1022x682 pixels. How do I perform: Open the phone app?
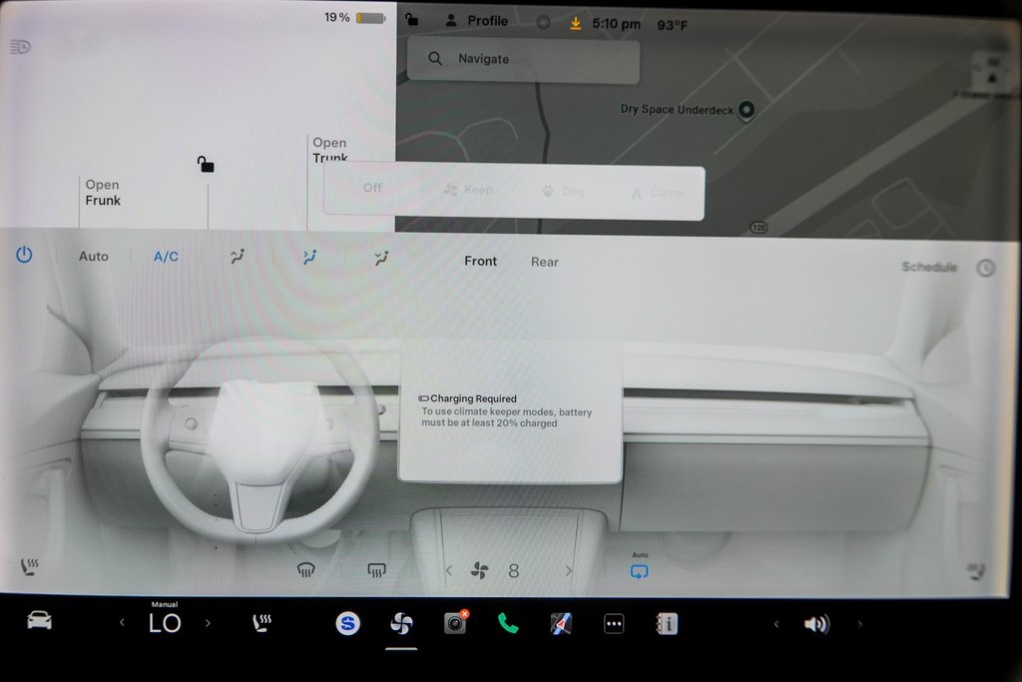click(x=508, y=623)
